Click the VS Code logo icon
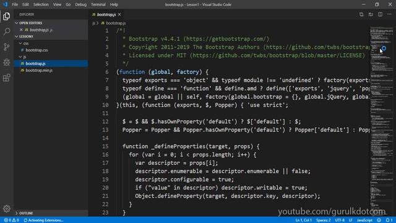The height and width of the screenshot is (223, 396). (x=5, y=4)
